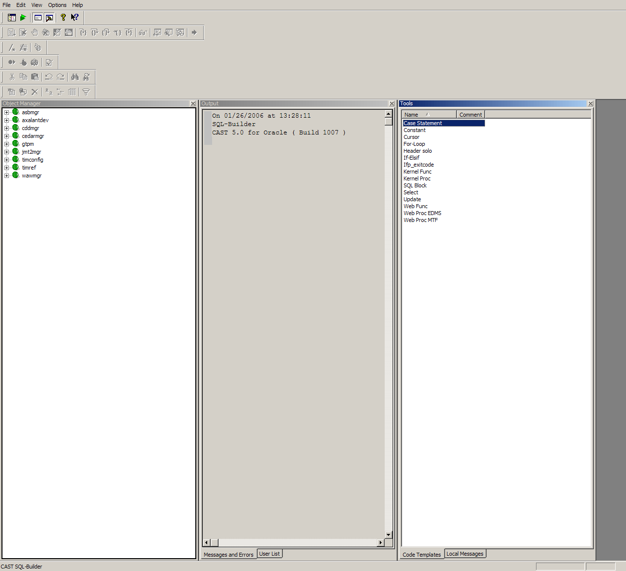Click the yellow question mark Help icon

[x=63, y=18]
